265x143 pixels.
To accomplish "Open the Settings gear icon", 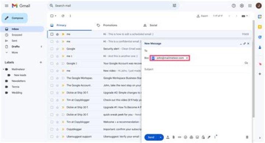I will pyautogui.click(x=242, y=6).
